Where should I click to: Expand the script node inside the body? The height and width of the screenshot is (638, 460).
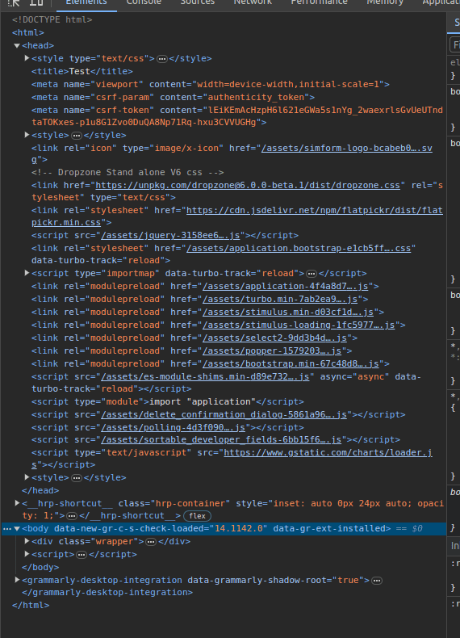27,554
